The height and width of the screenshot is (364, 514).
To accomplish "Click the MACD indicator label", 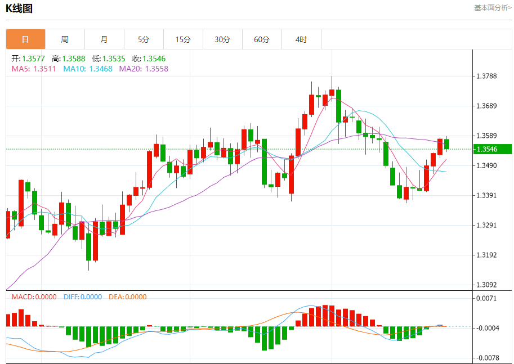I will tap(34, 297).
